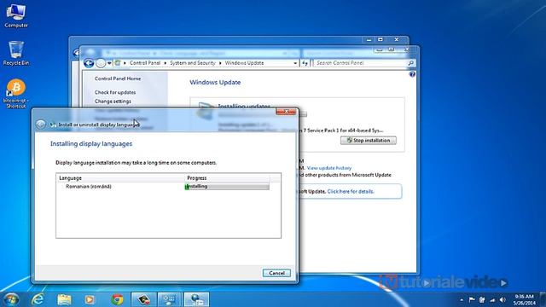Screen dimensions: 546x307
Task: Click 'Windows Update' breadcrumb segment
Action: click(x=244, y=63)
